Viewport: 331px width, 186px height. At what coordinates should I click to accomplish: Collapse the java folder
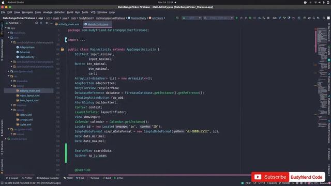(9, 38)
